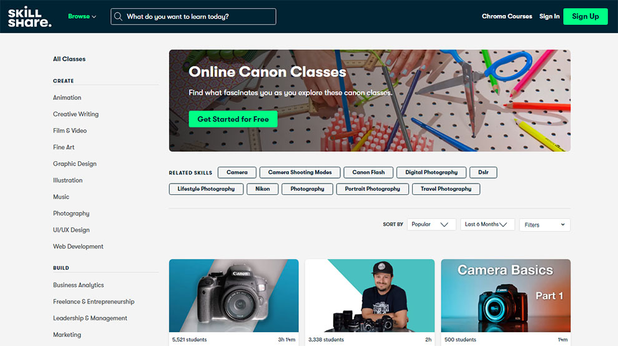Click the Sign Up button
The image size is (618, 346).
[x=586, y=17]
